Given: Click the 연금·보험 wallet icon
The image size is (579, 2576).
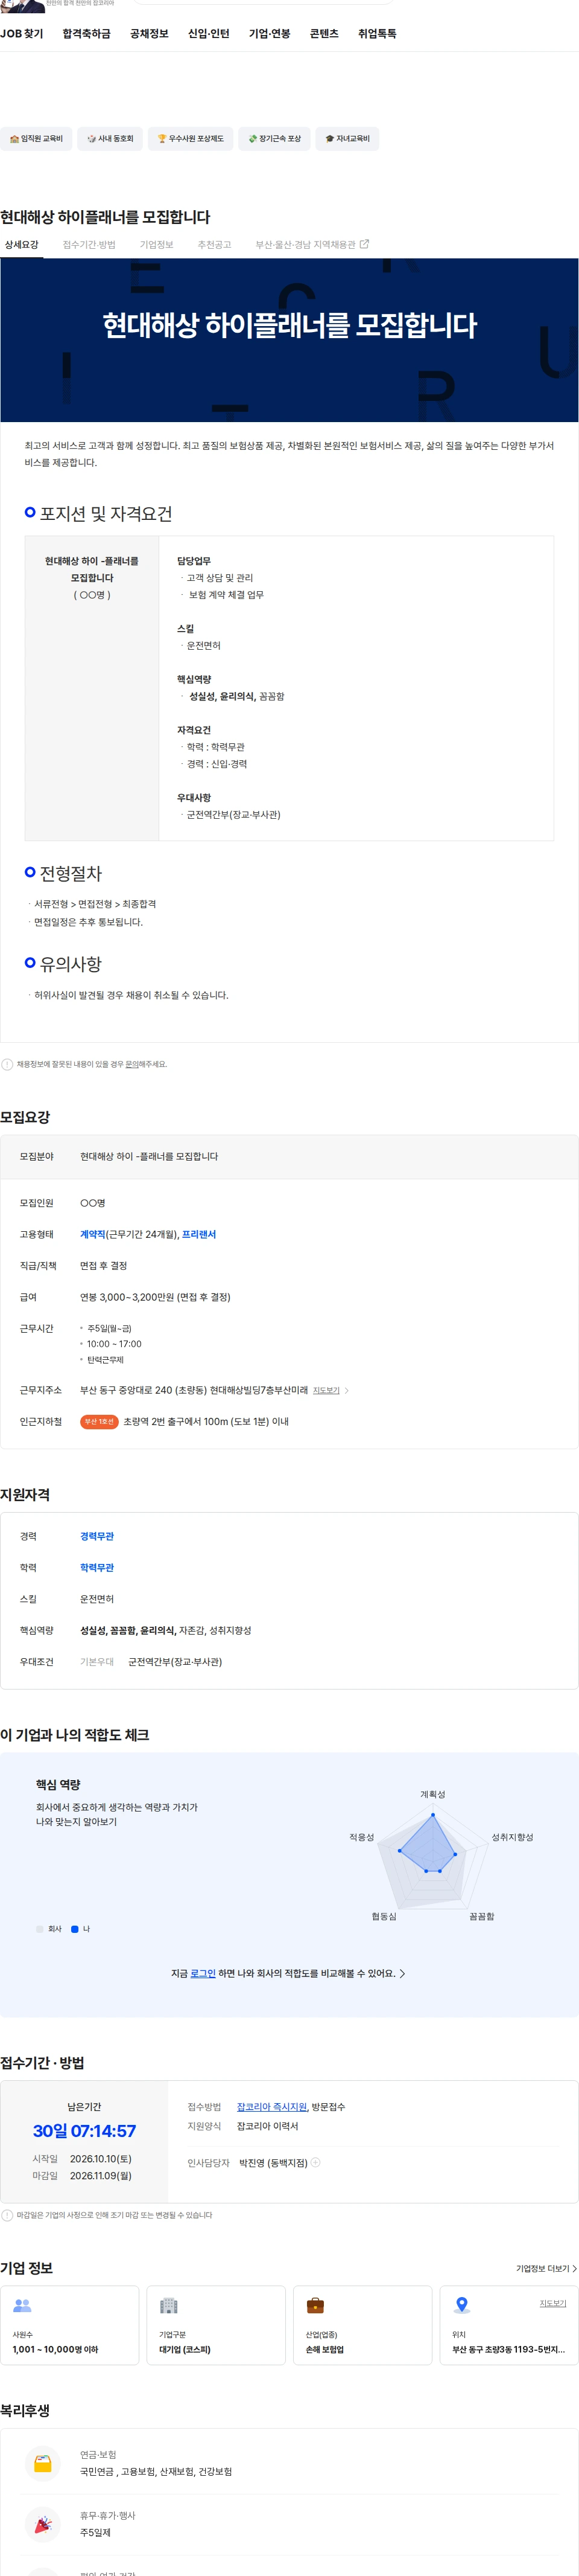Looking at the screenshot, I should (43, 2463).
